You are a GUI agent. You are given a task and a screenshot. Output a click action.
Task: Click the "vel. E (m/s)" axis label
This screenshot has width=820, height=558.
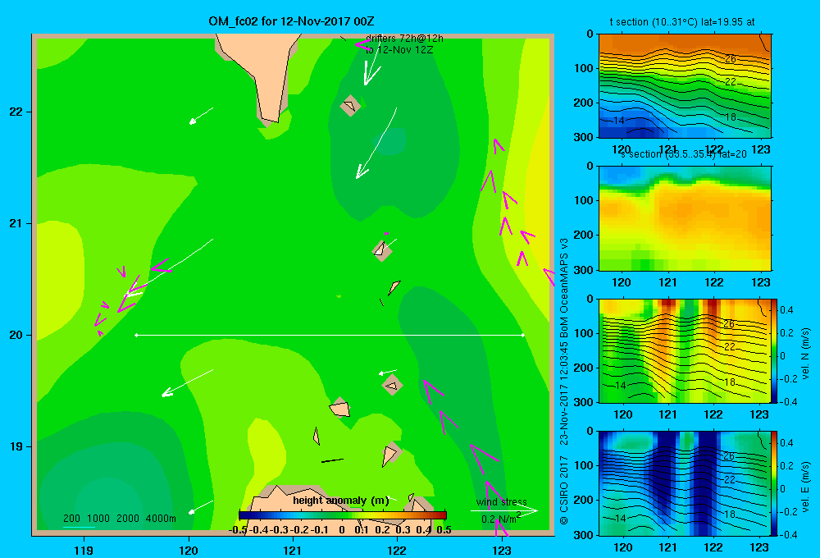[x=806, y=487]
